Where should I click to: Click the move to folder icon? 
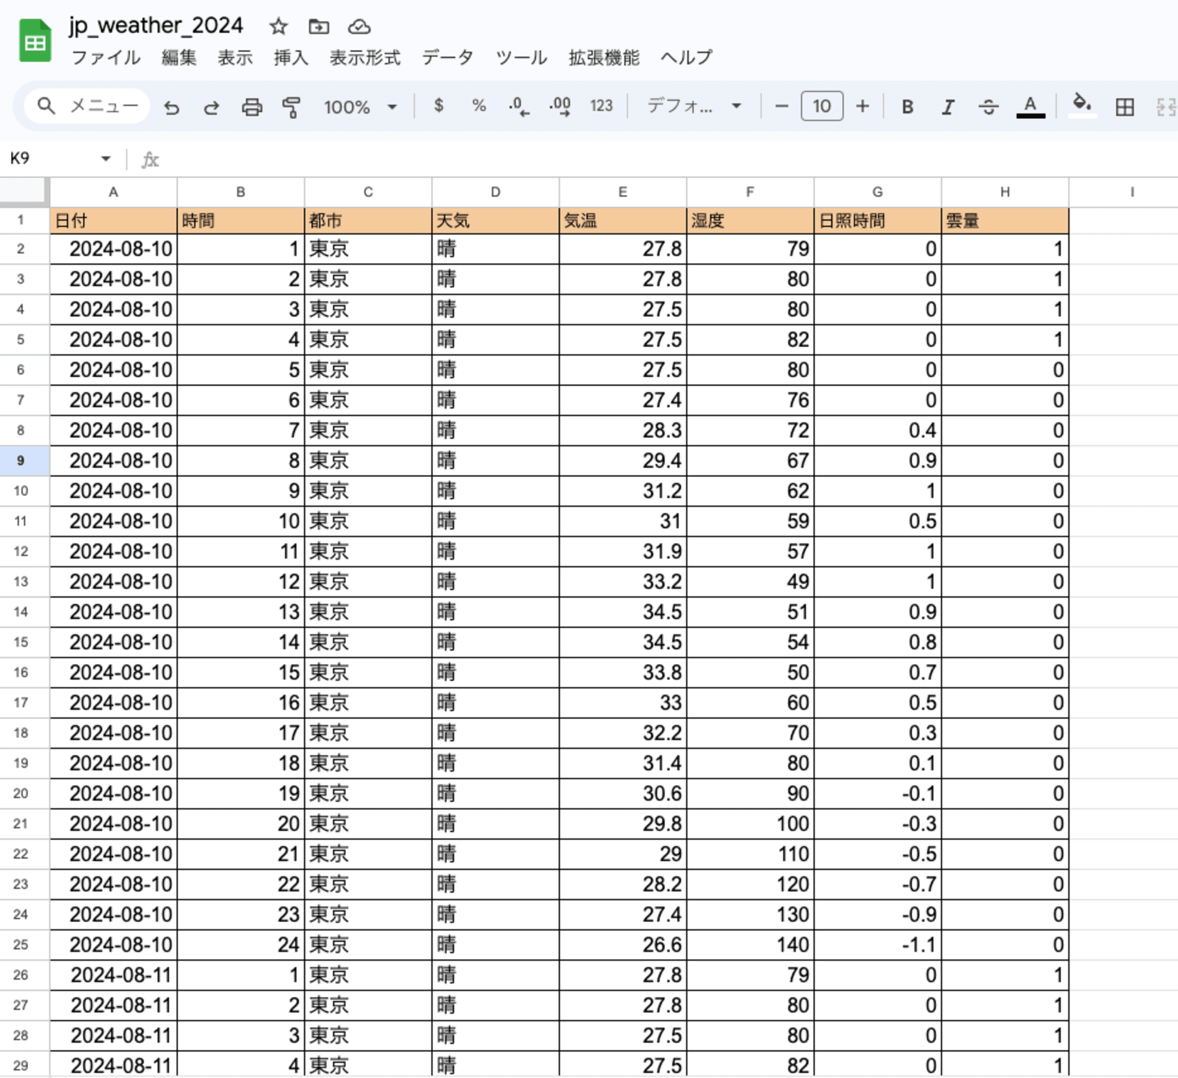point(319,26)
